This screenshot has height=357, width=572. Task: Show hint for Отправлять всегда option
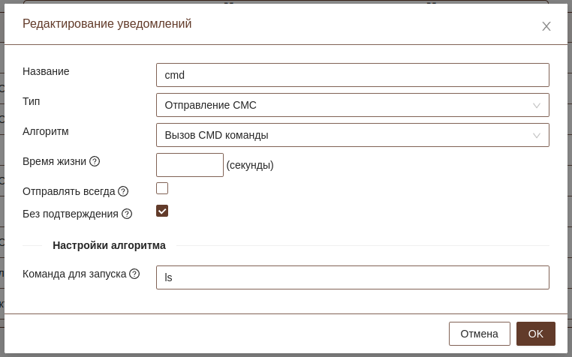pyautogui.click(x=123, y=191)
